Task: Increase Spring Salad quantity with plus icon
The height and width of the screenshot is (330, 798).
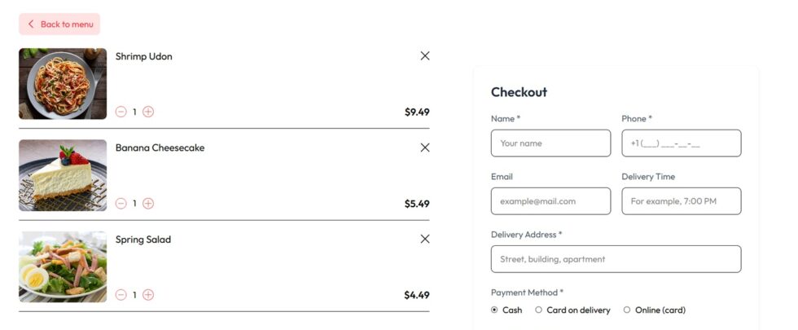Action: [x=148, y=295]
